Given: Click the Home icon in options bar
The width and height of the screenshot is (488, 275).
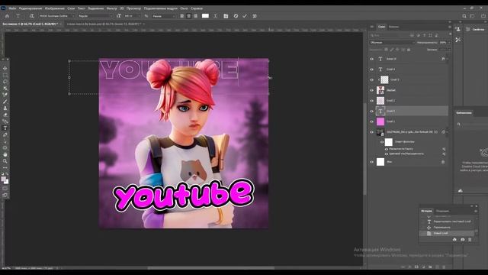Looking at the screenshot, I should pyautogui.click(x=7, y=16).
